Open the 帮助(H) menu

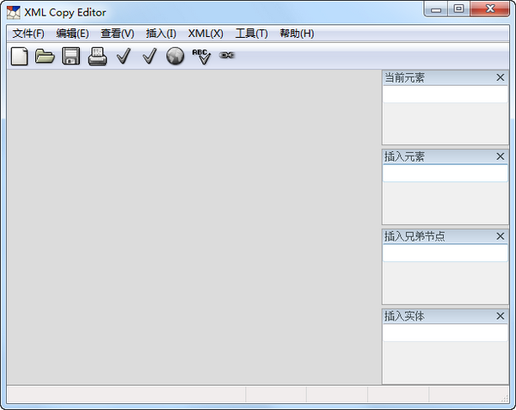[x=297, y=34]
